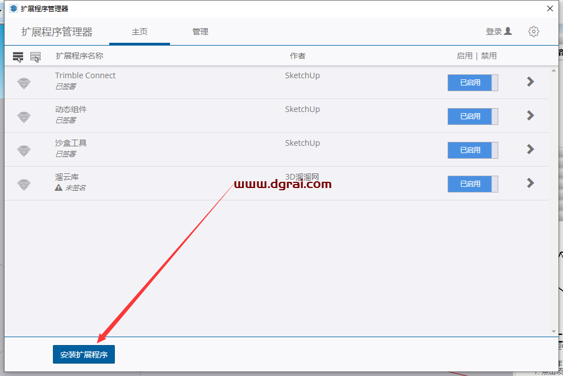
Task: Expand the 沙盒工具 details chevron
Action: click(x=530, y=149)
